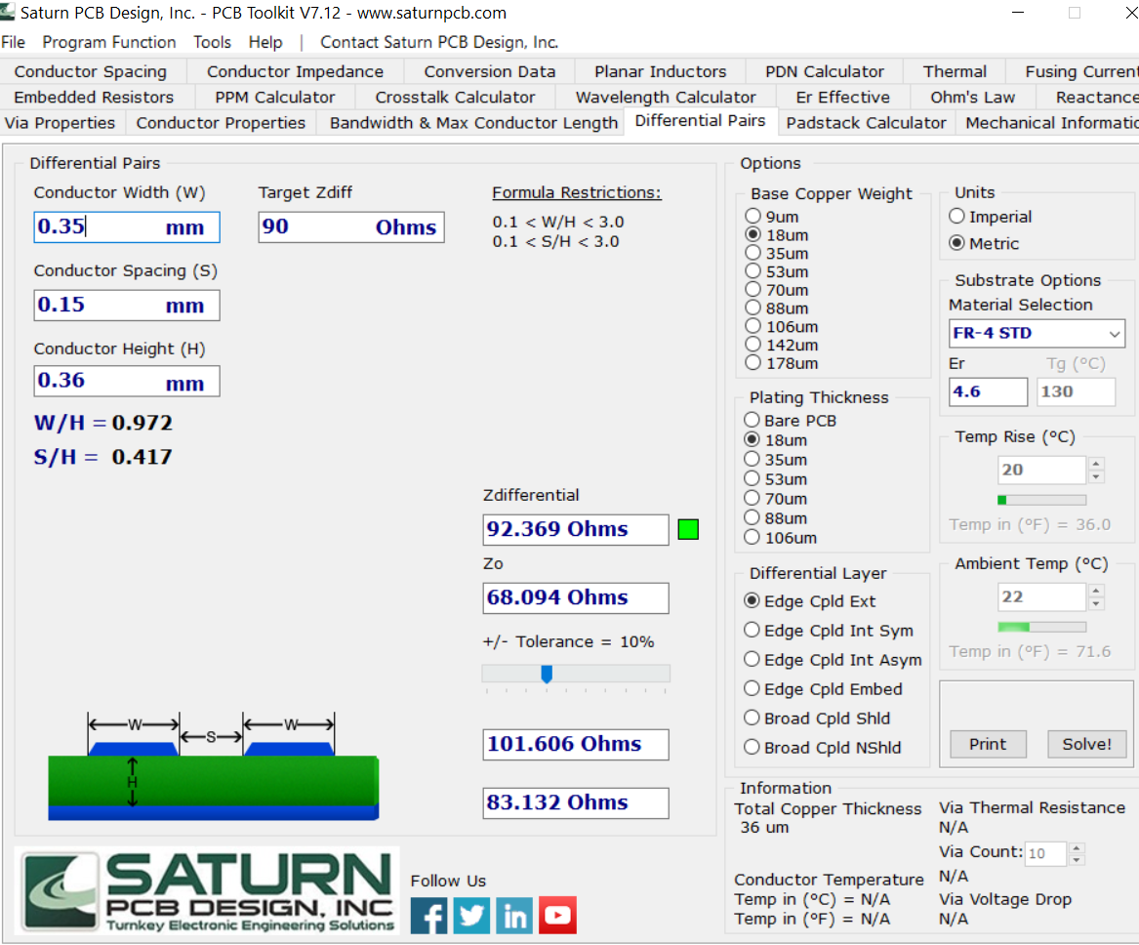This screenshot has height=945, width=1139.
Task: Open the Program Function menu
Action: (x=109, y=42)
